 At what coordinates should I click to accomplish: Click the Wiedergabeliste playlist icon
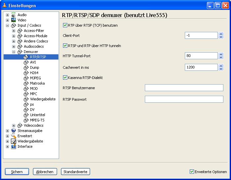(14, 141)
